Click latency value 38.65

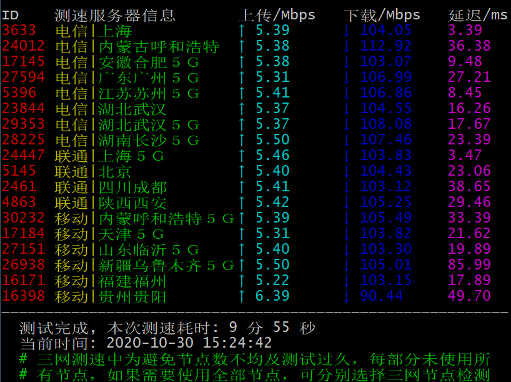point(469,186)
